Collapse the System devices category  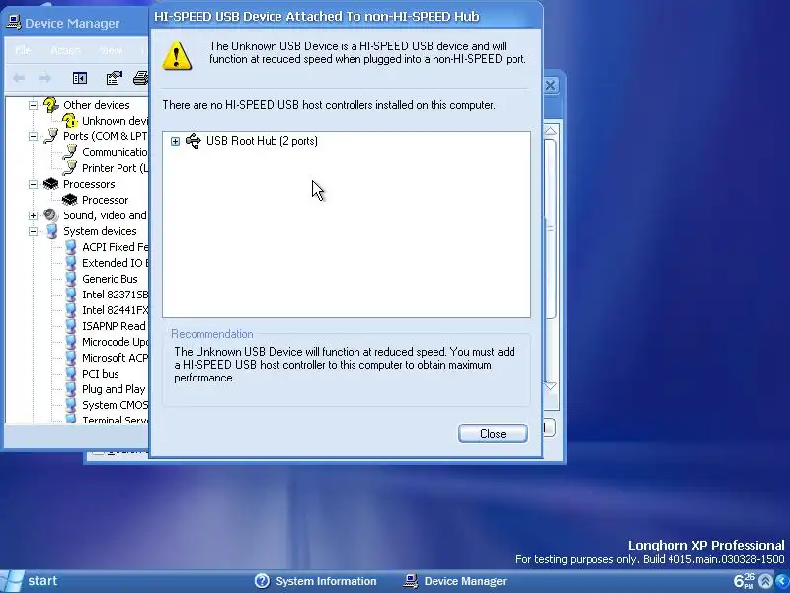(33, 231)
